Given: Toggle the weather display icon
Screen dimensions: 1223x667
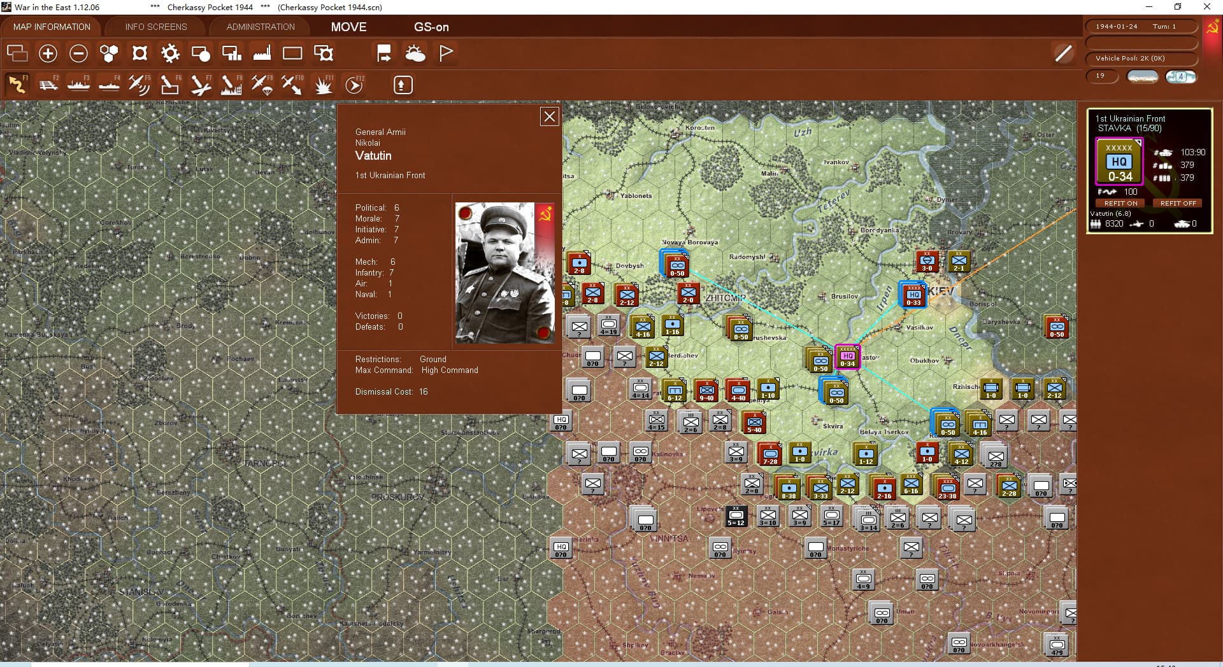Looking at the screenshot, I should coord(415,53).
